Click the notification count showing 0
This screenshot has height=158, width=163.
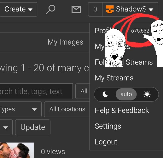pos(95,9)
